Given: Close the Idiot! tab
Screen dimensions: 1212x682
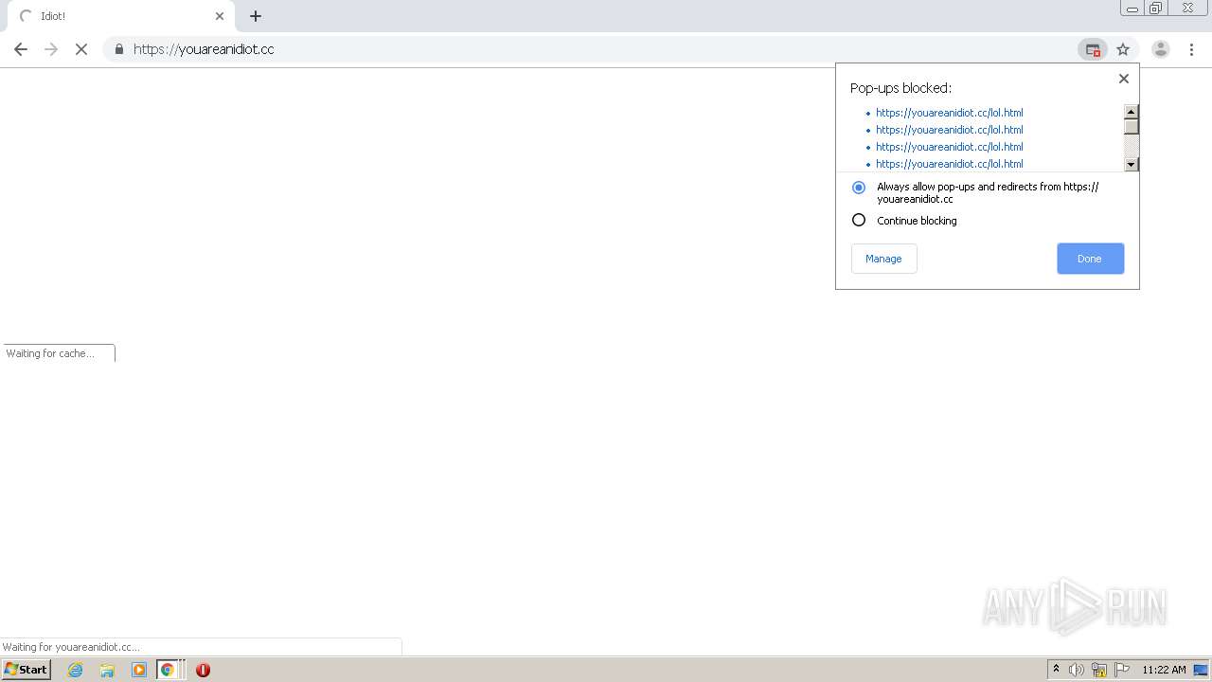Looking at the screenshot, I should coord(220,16).
